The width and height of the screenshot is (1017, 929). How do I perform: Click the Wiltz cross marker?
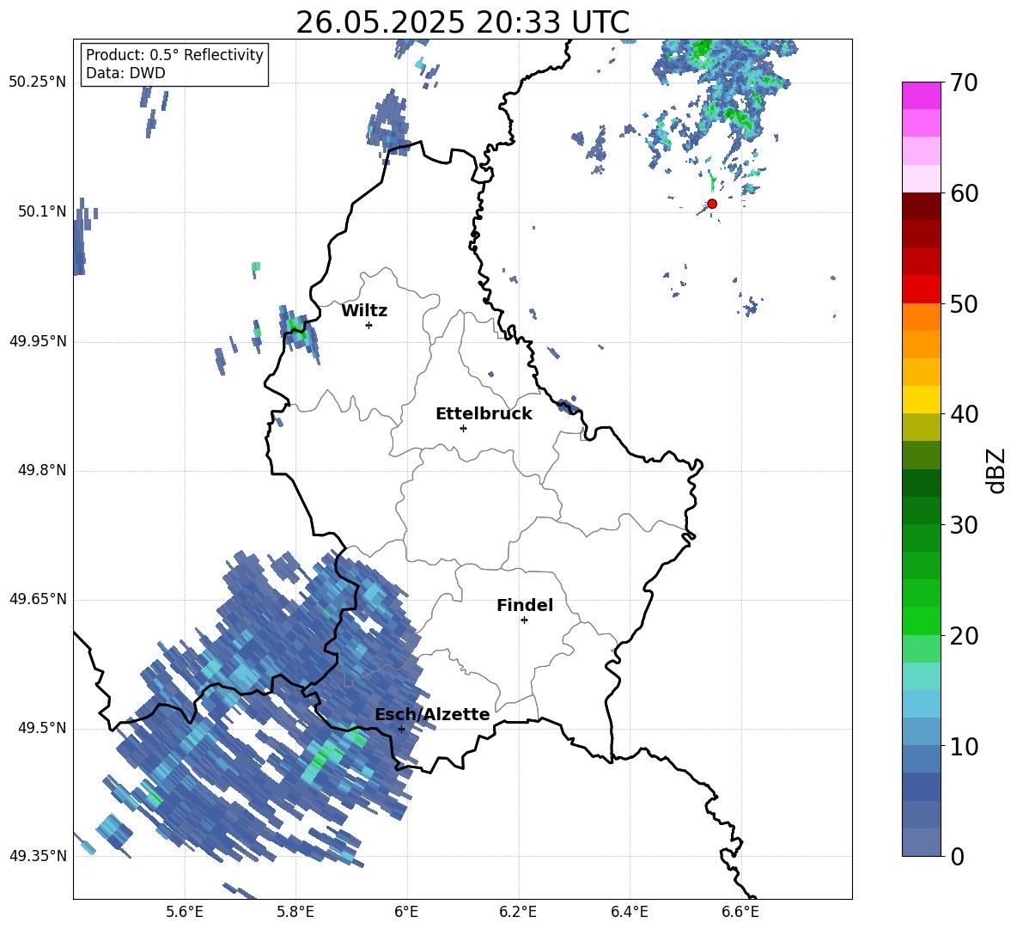pyautogui.click(x=369, y=325)
